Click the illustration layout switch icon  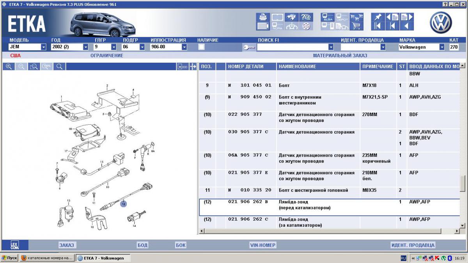183,67
